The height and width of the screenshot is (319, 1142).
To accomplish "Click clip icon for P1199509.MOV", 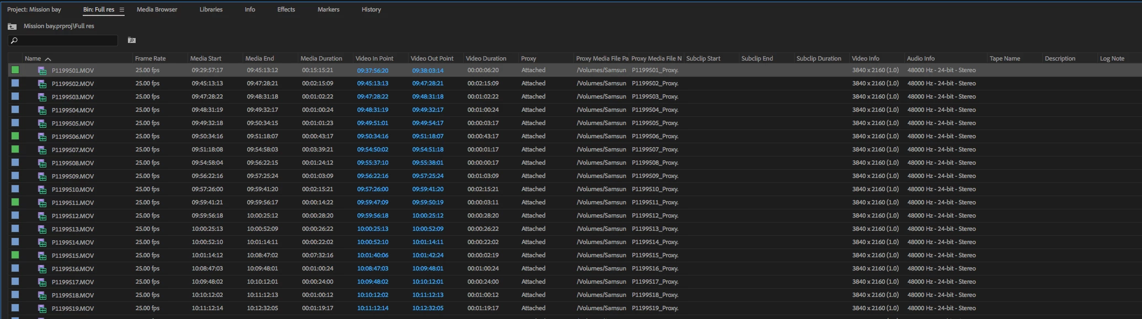I will 42,176.
